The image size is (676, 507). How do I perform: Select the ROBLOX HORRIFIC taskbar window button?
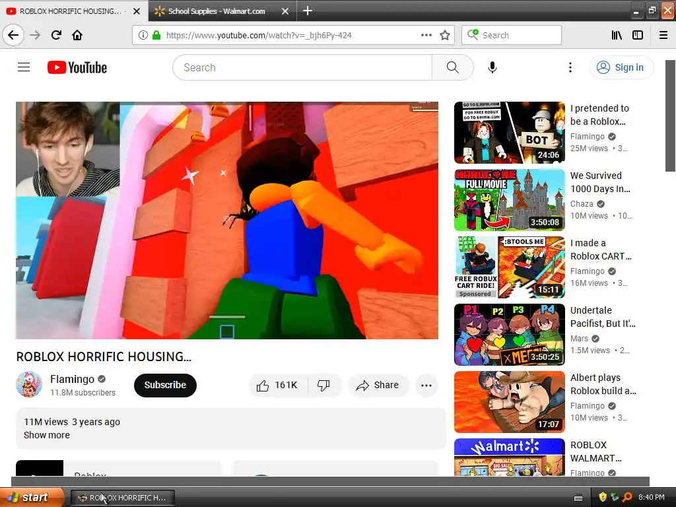pos(122,498)
